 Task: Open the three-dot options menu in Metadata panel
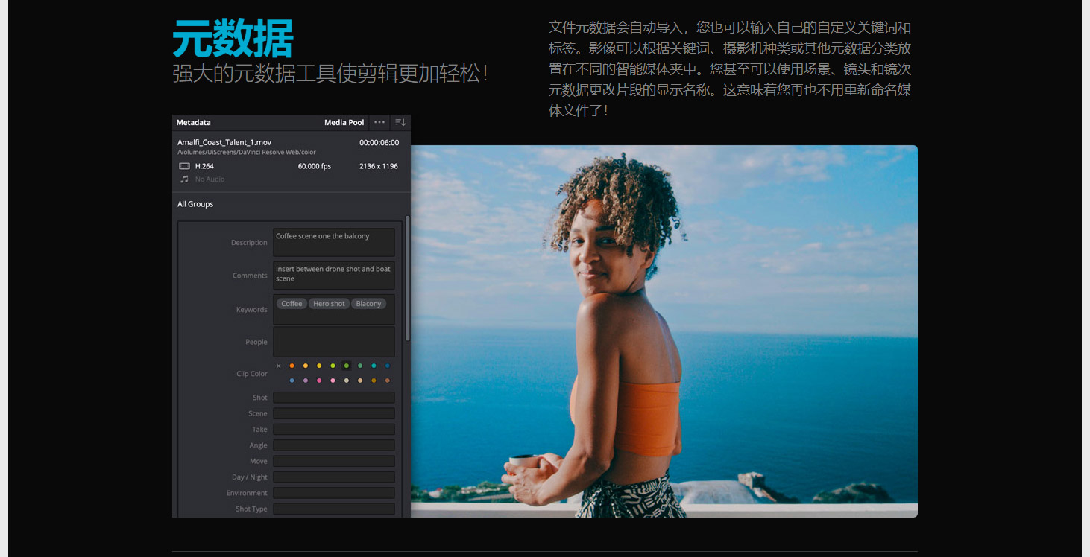[x=379, y=122]
